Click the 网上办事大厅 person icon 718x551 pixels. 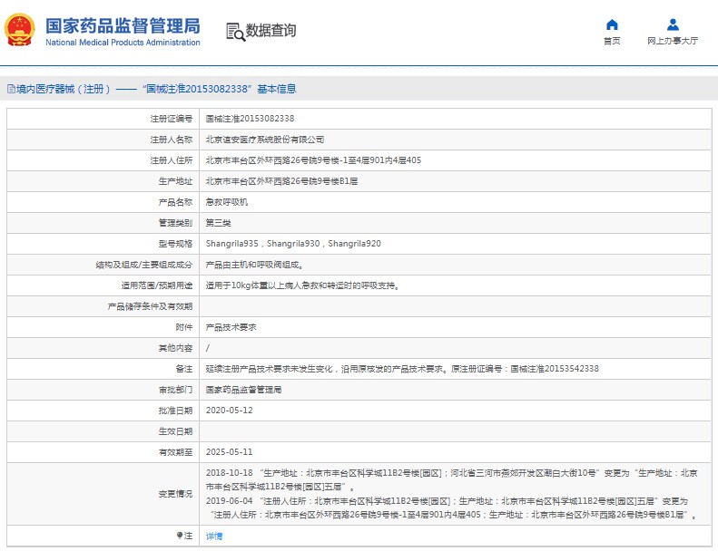point(673,24)
